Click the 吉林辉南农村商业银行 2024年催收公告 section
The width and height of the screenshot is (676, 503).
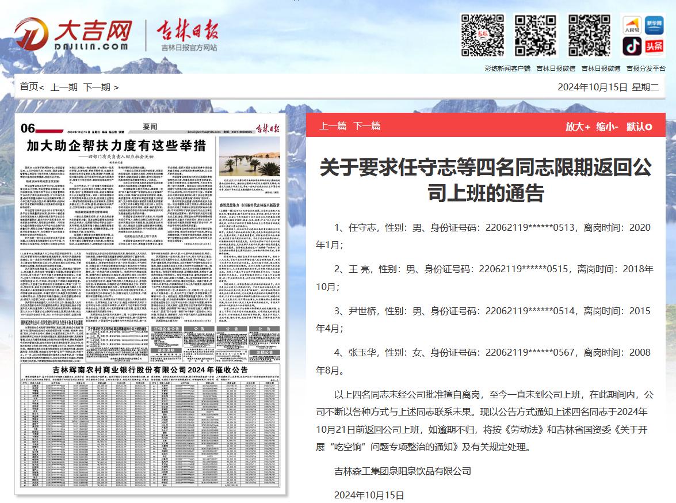tap(150, 426)
